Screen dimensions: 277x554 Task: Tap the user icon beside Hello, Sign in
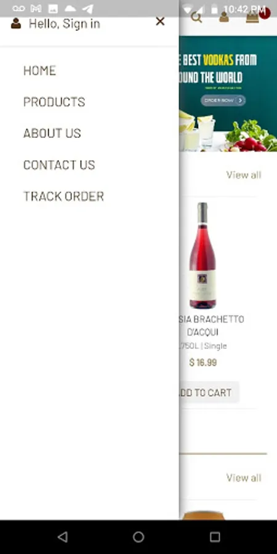click(x=16, y=23)
